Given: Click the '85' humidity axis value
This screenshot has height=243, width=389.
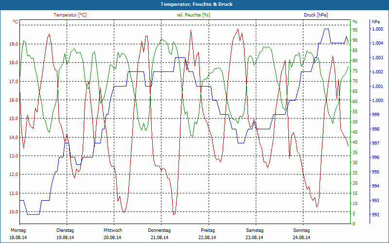Looking at the screenshot, I should [x=355, y=51].
